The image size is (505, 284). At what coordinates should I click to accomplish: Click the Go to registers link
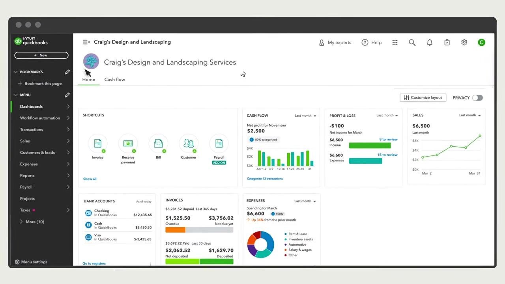point(94,263)
